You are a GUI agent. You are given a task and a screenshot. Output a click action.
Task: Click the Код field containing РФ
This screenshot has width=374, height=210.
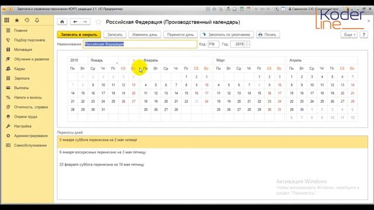tap(213, 44)
